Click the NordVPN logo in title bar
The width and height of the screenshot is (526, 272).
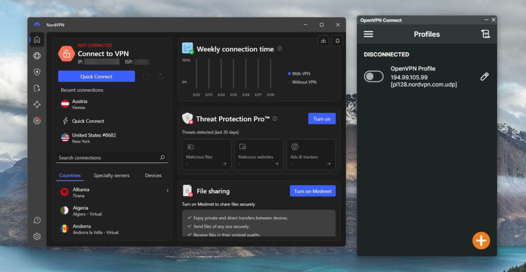click(x=37, y=25)
